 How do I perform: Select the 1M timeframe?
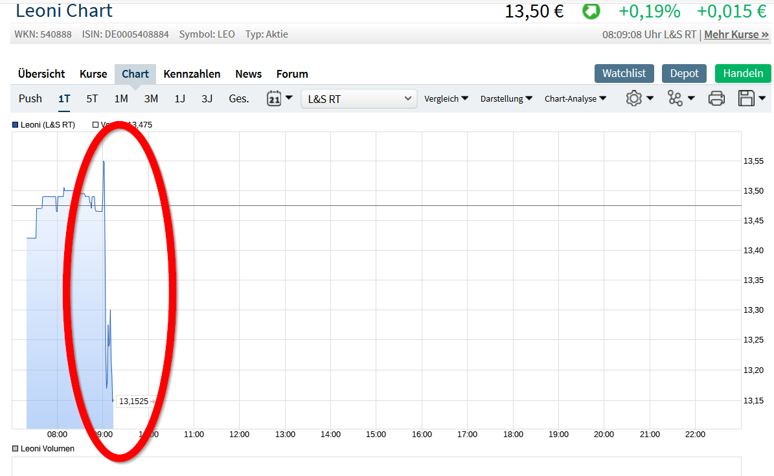click(121, 98)
